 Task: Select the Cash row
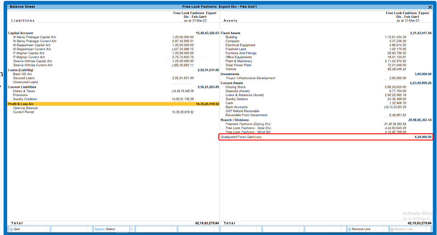229,103
